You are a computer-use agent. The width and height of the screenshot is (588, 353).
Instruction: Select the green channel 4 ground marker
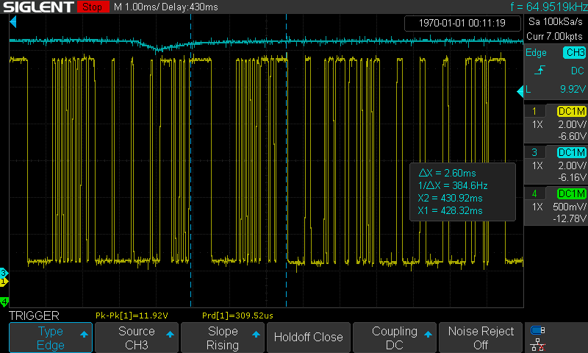[4, 302]
